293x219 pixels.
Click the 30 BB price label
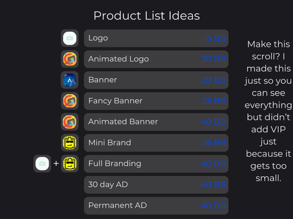(x=214, y=59)
